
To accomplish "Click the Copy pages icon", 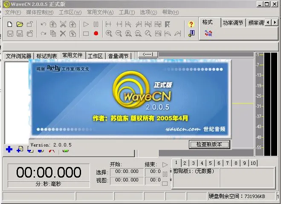I will [53, 34].
